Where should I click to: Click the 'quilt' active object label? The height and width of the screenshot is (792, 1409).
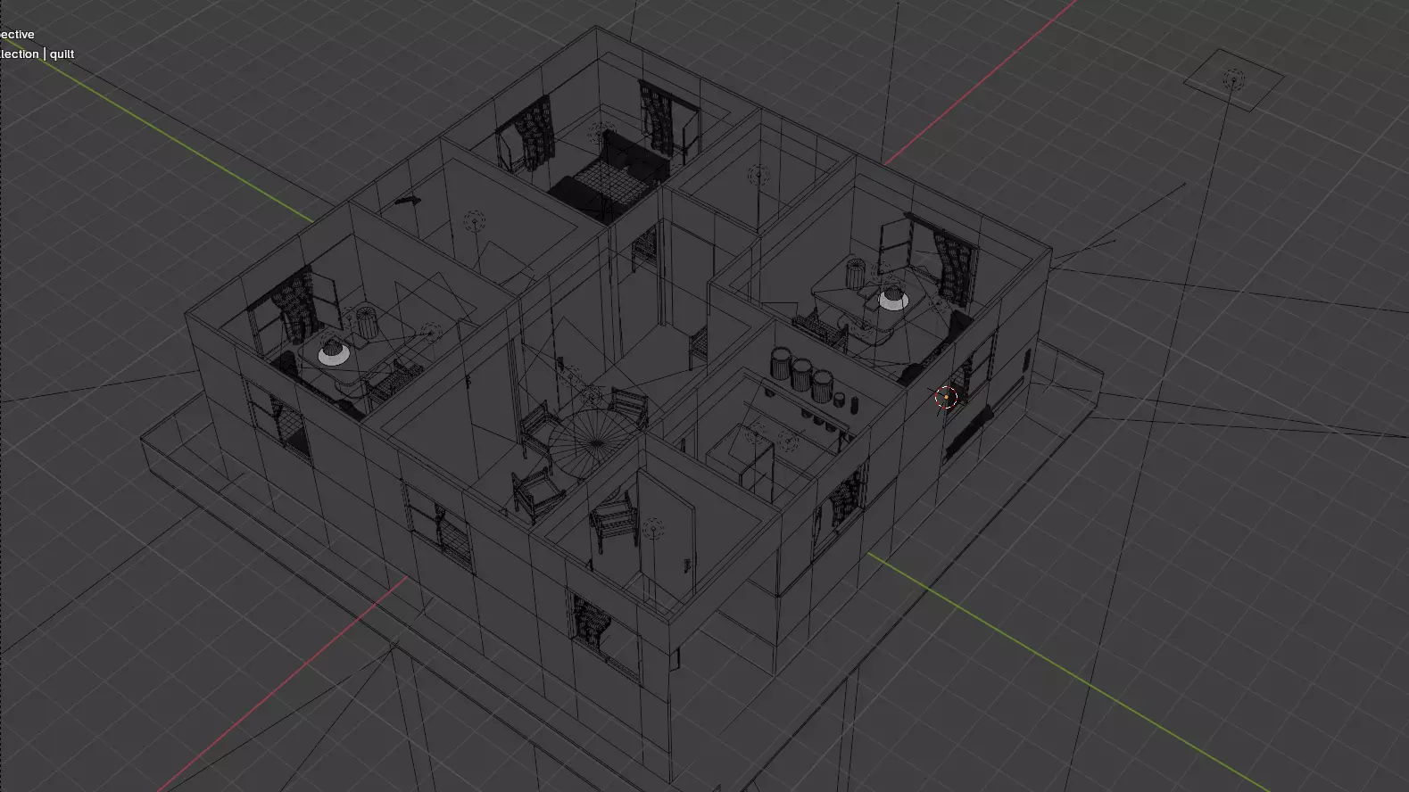point(62,54)
